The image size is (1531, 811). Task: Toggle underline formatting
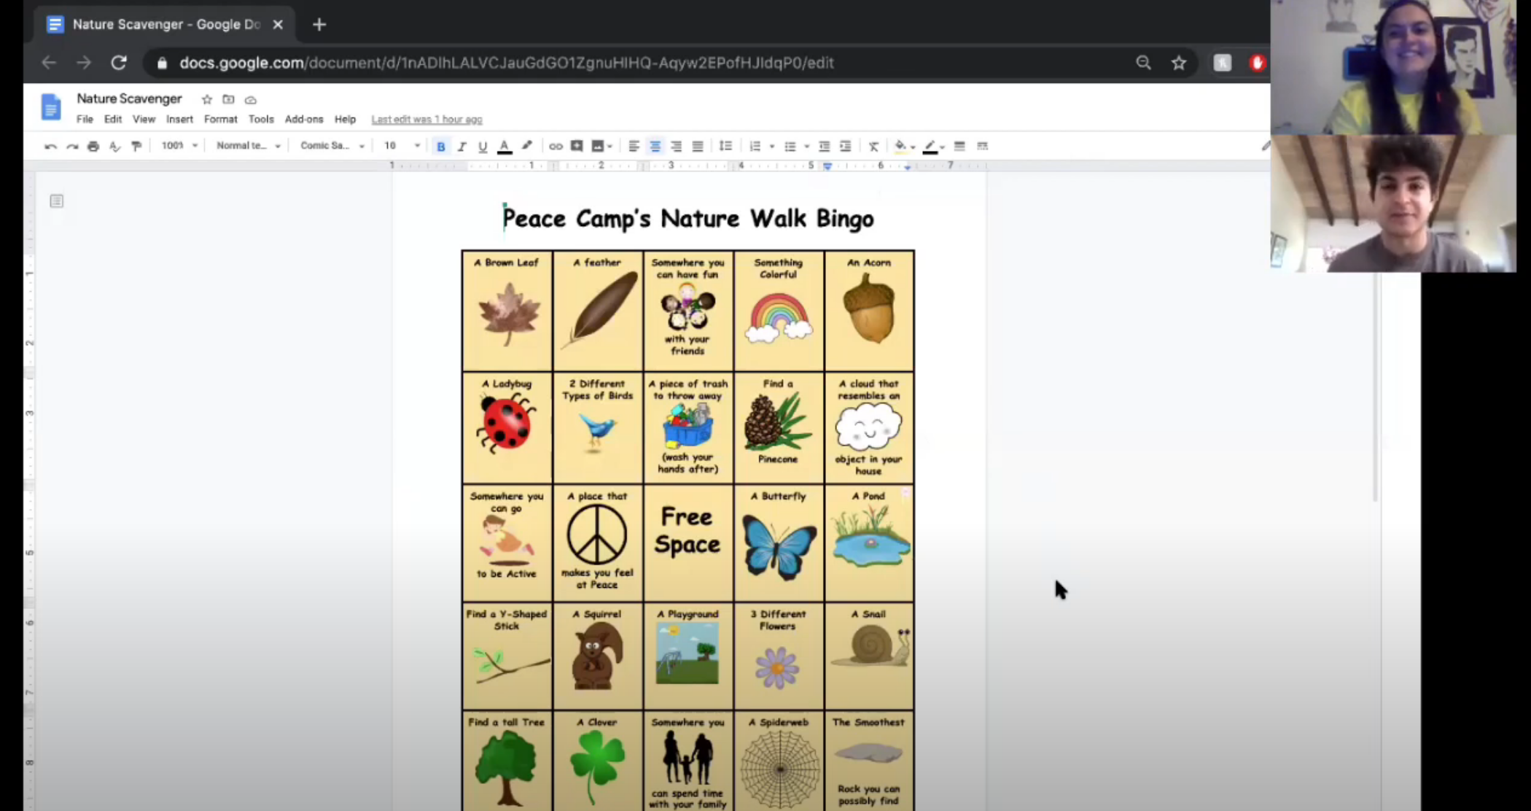pos(483,147)
